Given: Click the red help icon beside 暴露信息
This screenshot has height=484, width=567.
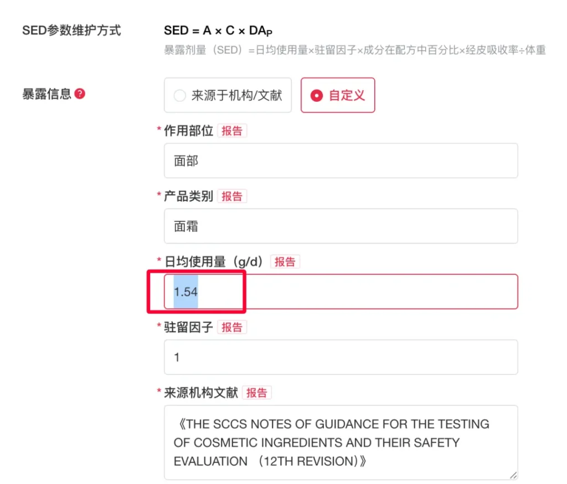Looking at the screenshot, I should click(80, 94).
